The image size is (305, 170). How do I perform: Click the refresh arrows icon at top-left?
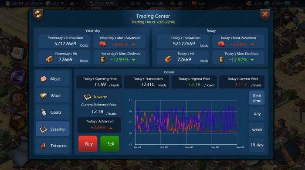(38, 14)
